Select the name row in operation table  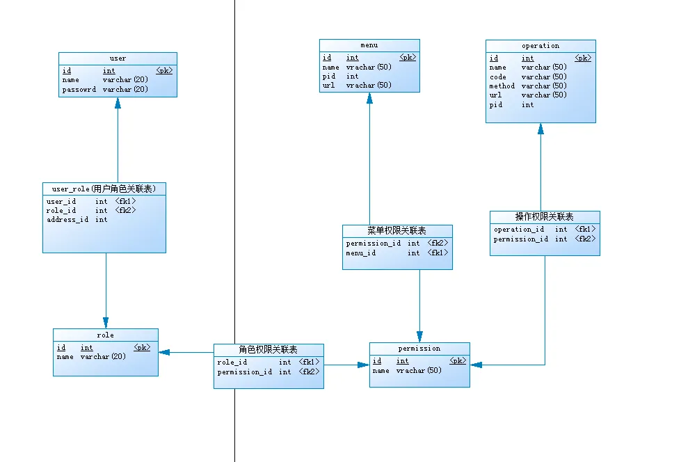click(528, 67)
